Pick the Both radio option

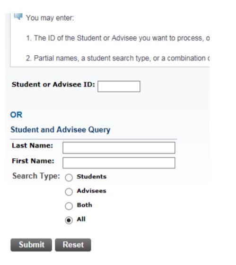(x=69, y=206)
